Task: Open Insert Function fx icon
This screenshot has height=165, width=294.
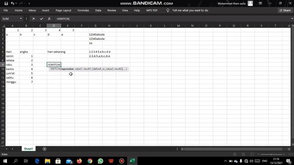Action: coord(49,19)
